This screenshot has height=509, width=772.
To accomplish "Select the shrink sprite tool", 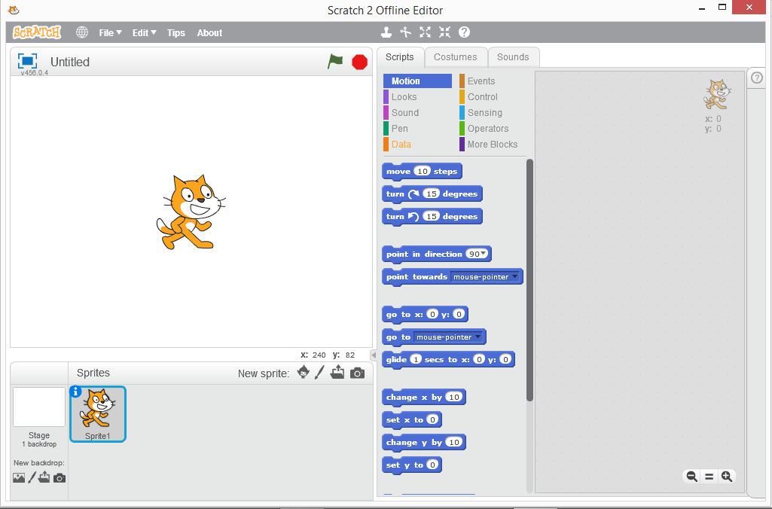I will click(444, 32).
